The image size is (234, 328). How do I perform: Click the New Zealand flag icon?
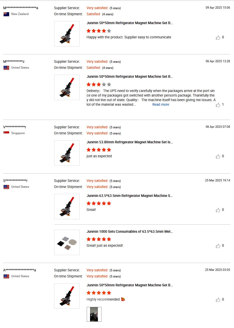pos(6,14)
